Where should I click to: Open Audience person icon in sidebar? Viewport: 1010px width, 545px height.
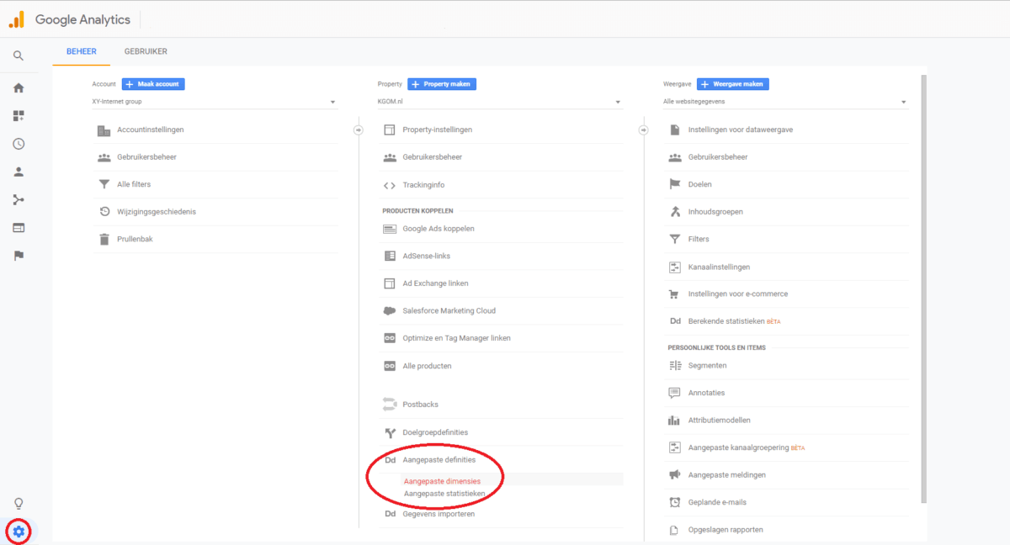(x=19, y=172)
